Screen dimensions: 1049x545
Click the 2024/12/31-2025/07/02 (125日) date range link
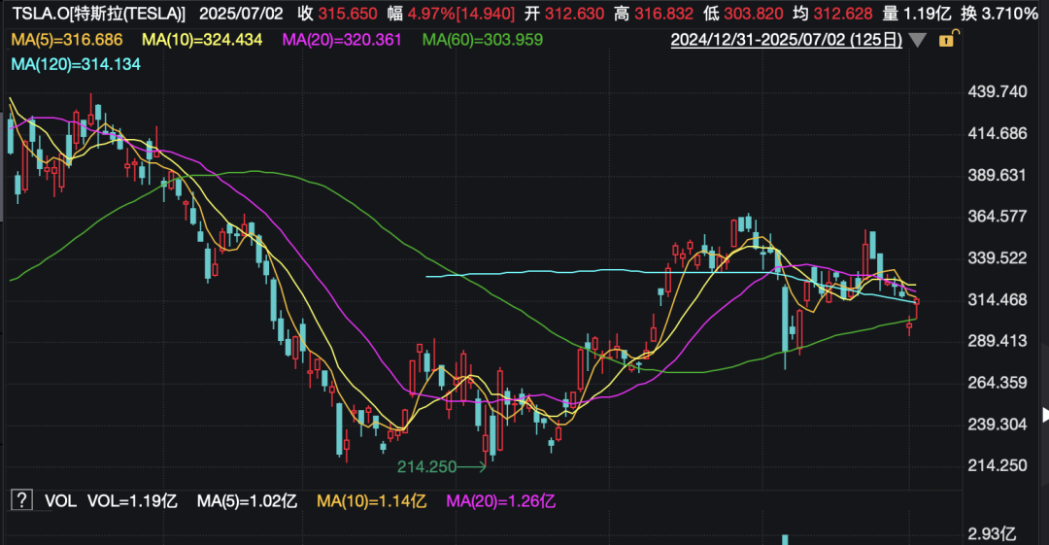tap(786, 40)
